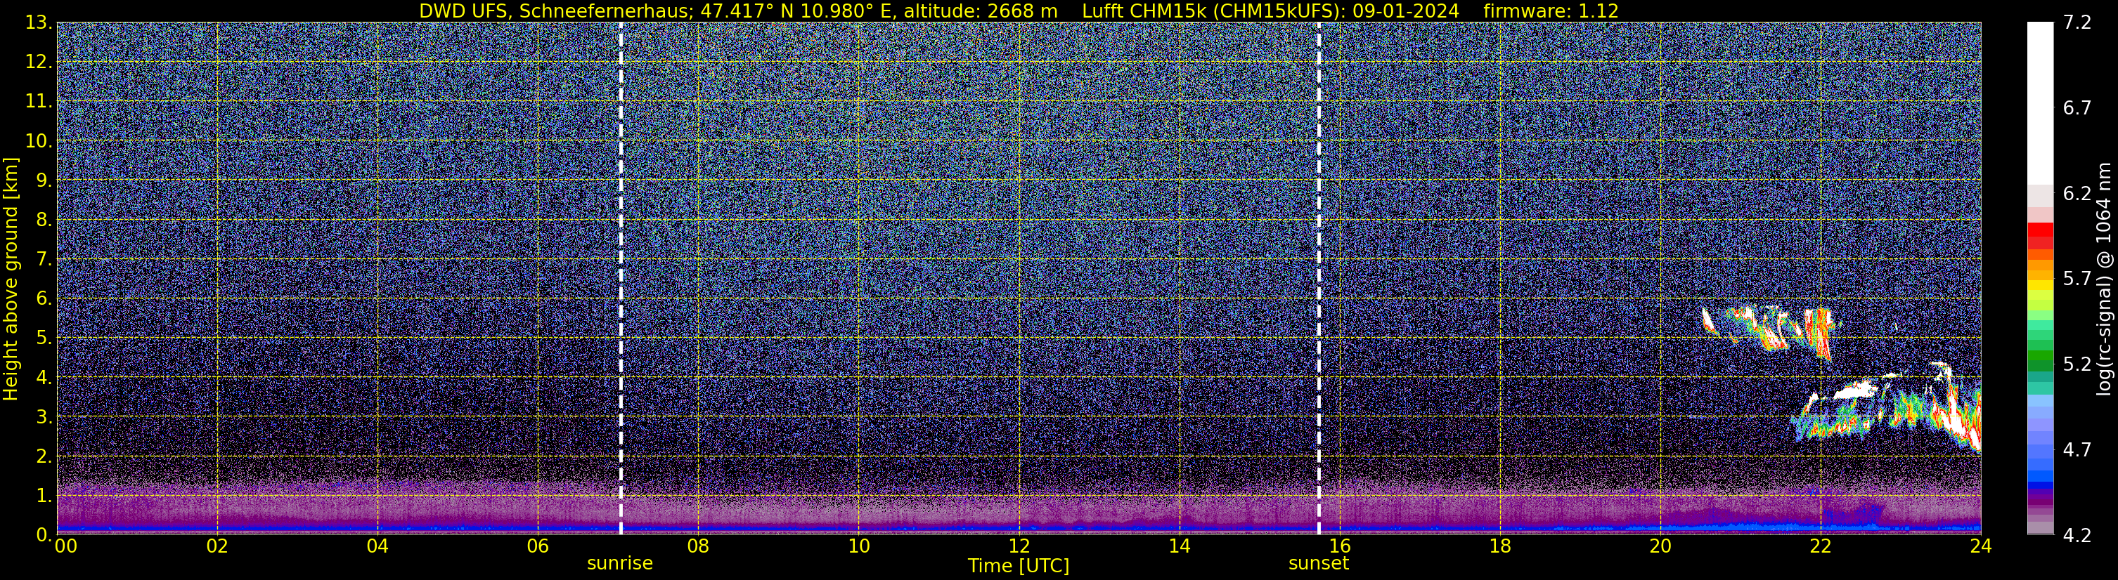Select the 12 hour tick on time axis

click(x=1019, y=546)
